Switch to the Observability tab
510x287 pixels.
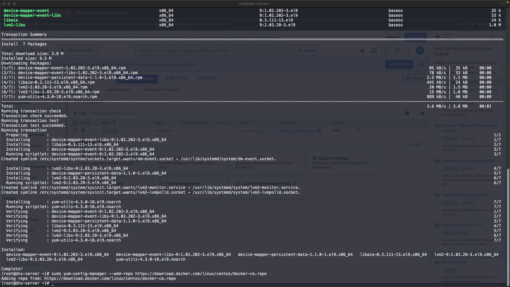(x=118, y=90)
